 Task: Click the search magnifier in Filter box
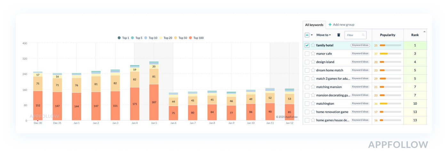point(363,35)
